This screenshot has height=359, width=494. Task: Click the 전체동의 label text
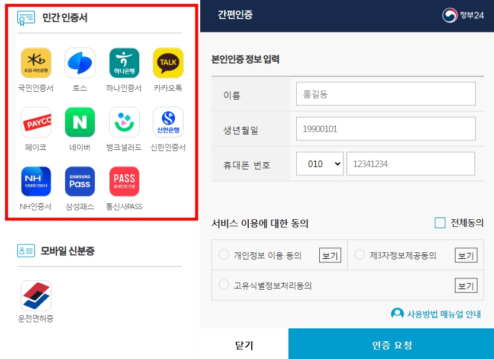point(467,223)
